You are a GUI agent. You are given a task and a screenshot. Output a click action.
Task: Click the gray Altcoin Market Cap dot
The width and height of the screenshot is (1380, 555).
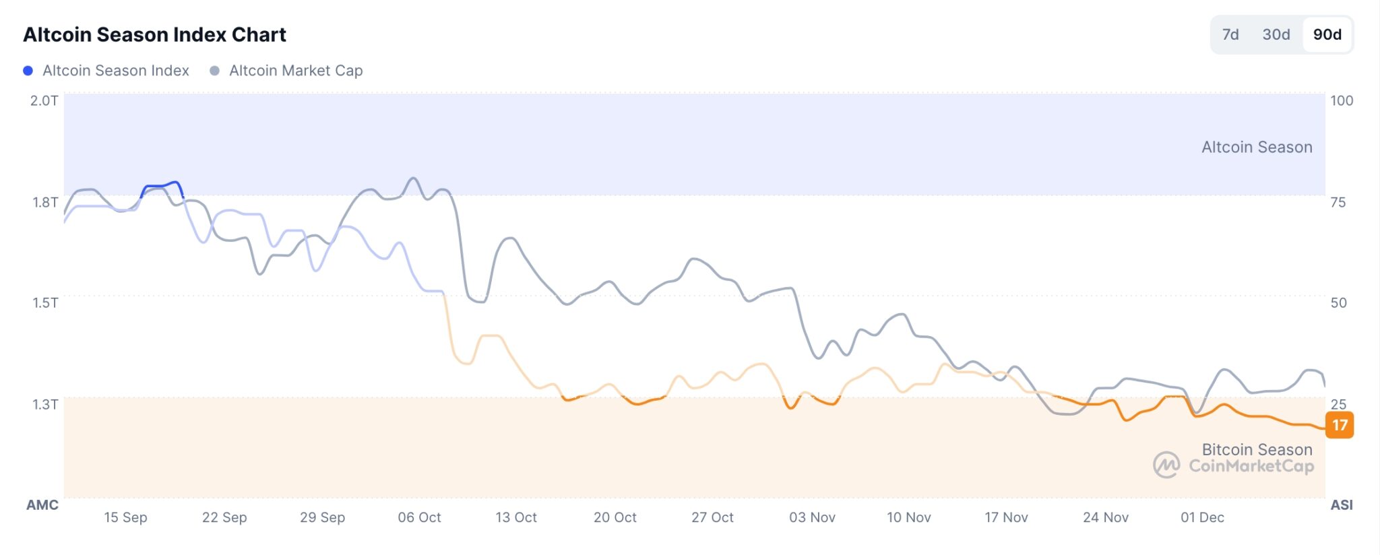click(x=214, y=71)
